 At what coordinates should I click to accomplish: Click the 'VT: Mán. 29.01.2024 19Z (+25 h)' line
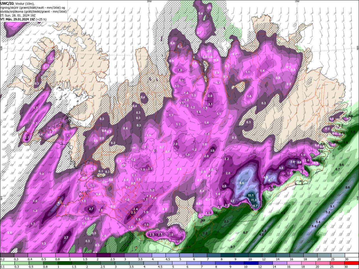[23, 19]
